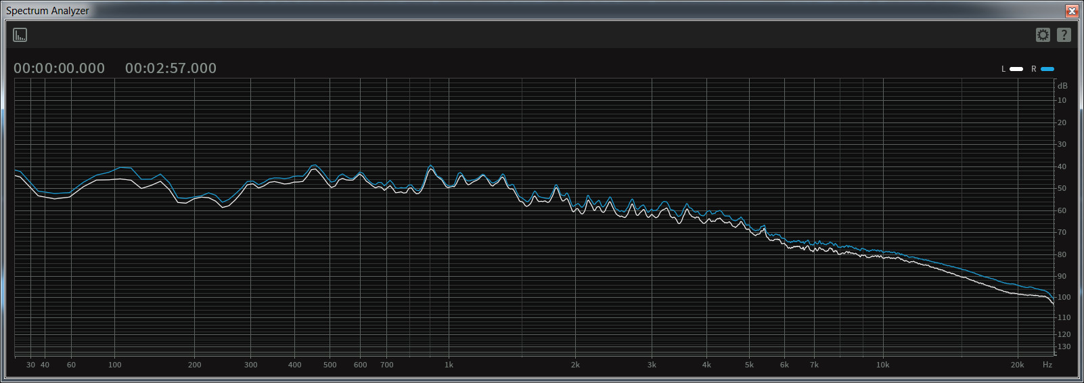
Task: Click the L channel legend letter
Action: pos(1003,69)
